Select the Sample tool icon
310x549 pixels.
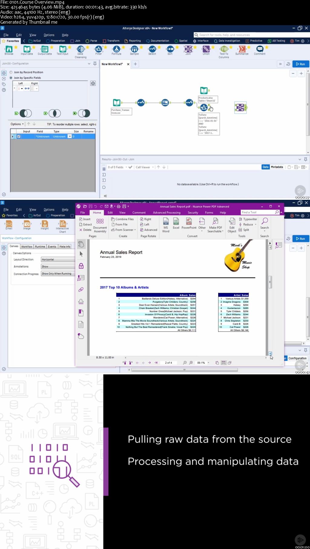click(134, 49)
